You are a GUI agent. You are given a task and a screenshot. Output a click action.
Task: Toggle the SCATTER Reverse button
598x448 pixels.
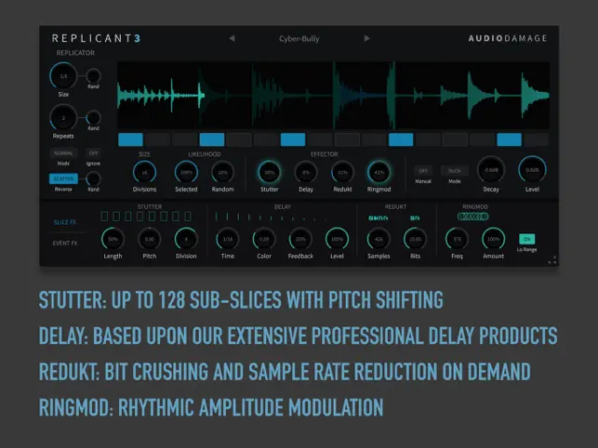63,178
